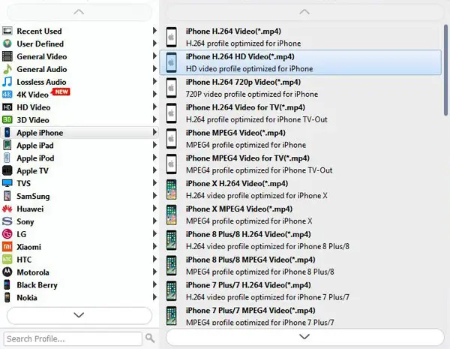450x349 pixels.
Task: Select iPhone H.264 HD Video(*.mp4) profile
Action: click(x=301, y=62)
